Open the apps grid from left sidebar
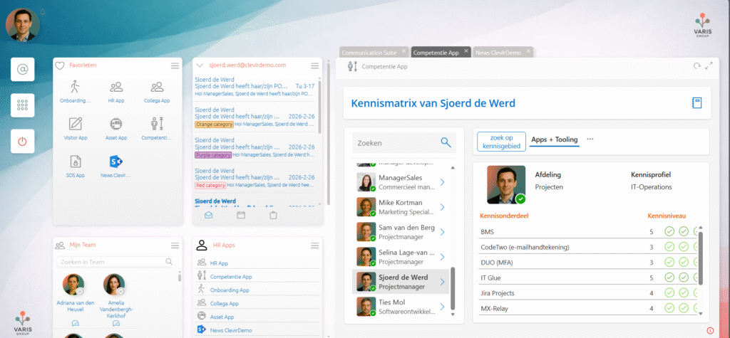This screenshot has width=730, height=338. point(22,105)
